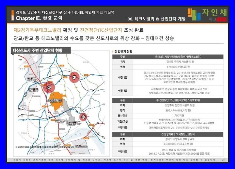
Task: Click table header "③양정역세권 도시첨단산업단지"
Action: (178, 134)
